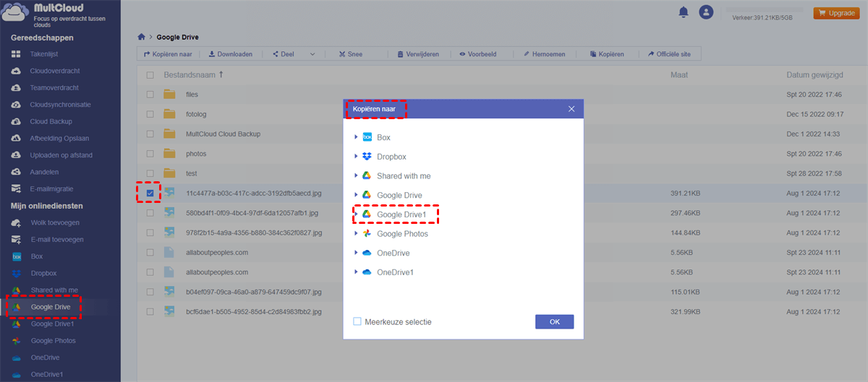
Task: Check the fotolog folder checkbox
Action: coord(150,114)
